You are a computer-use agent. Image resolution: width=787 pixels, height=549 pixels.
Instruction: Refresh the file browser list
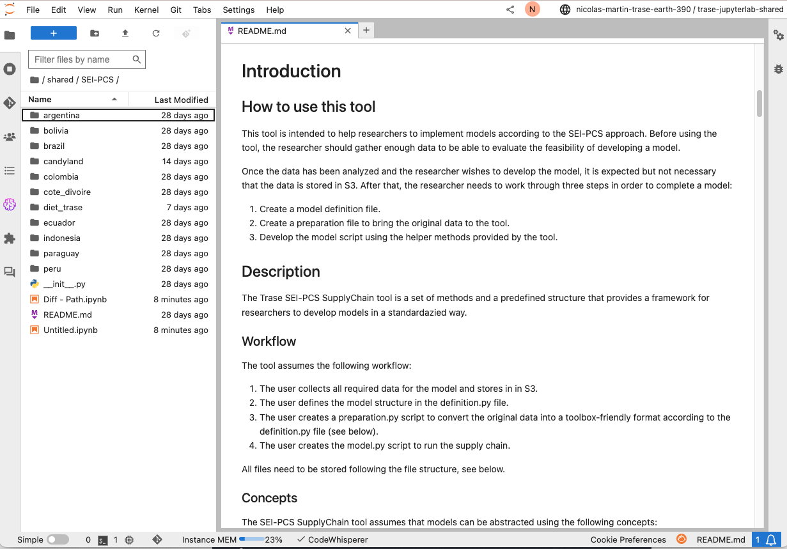(x=156, y=33)
